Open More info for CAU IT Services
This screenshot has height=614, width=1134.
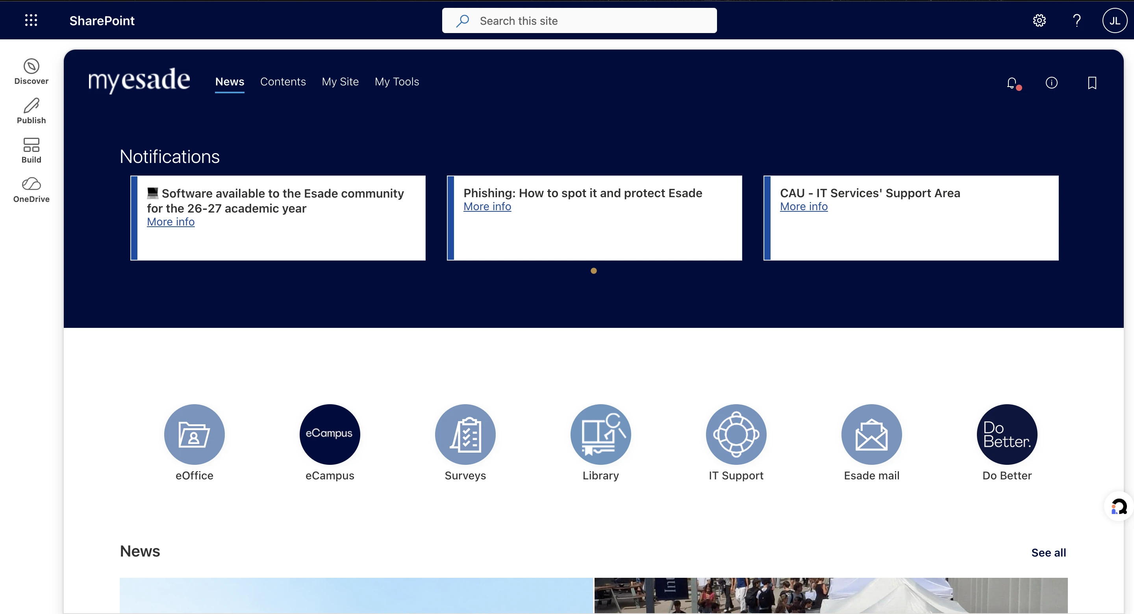coord(803,206)
